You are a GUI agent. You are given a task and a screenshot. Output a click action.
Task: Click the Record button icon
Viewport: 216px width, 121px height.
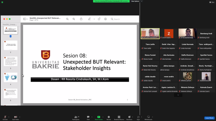click(x=109, y=117)
